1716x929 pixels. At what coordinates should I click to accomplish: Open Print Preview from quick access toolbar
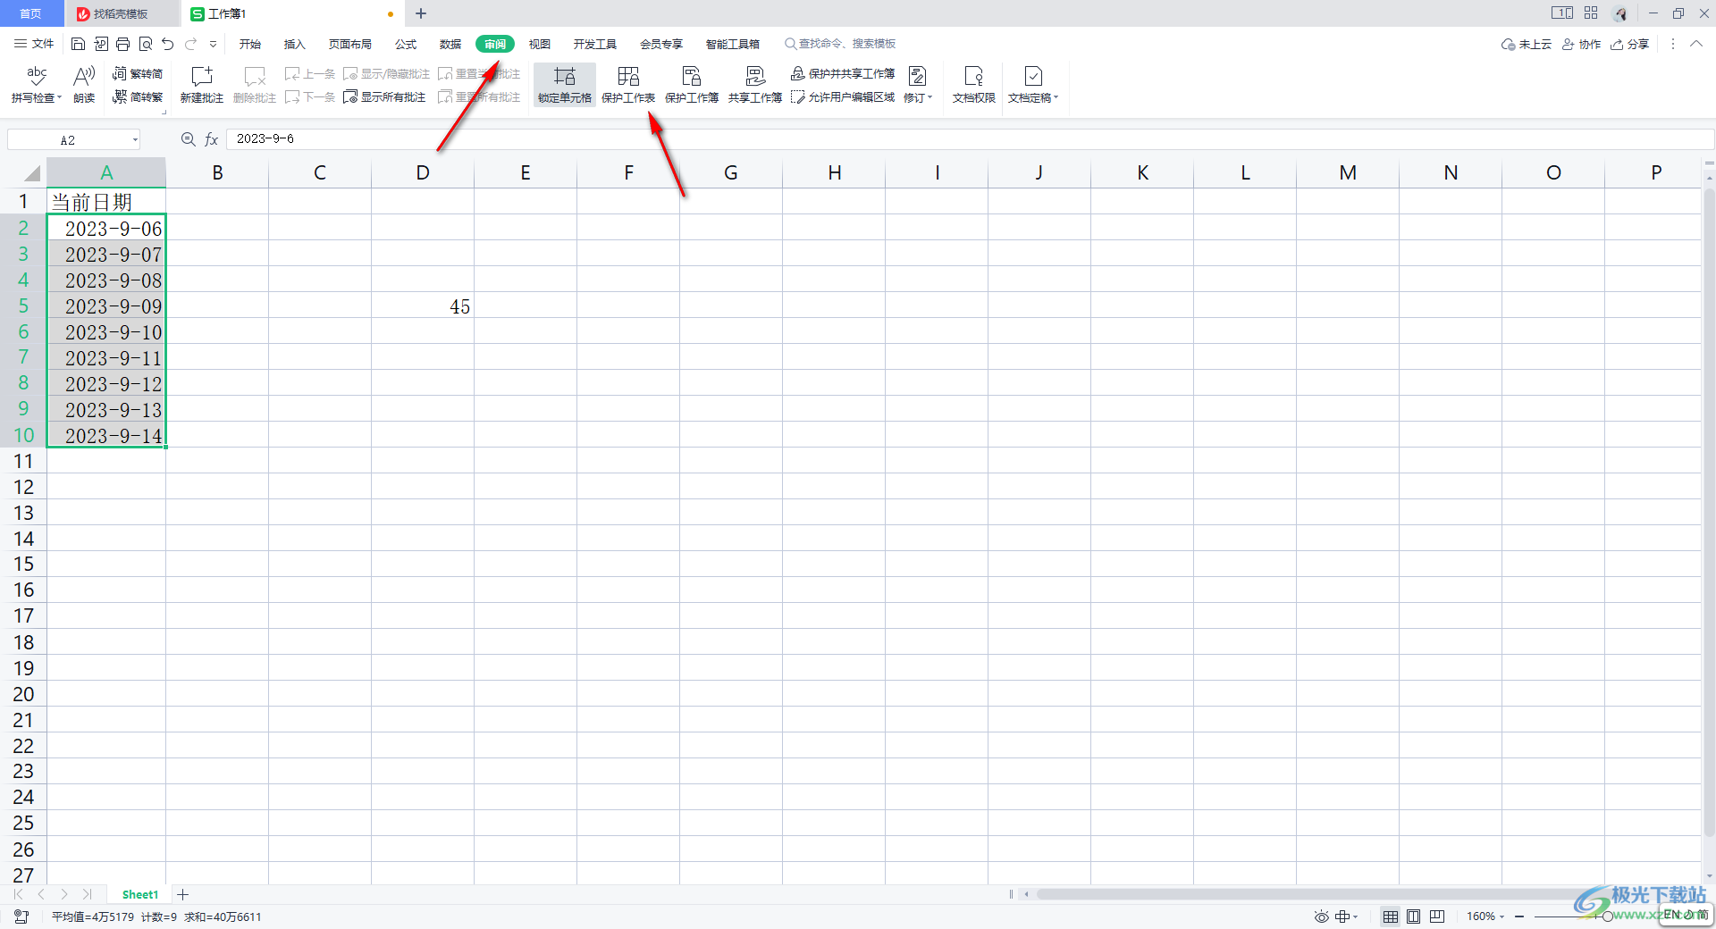pos(146,44)
